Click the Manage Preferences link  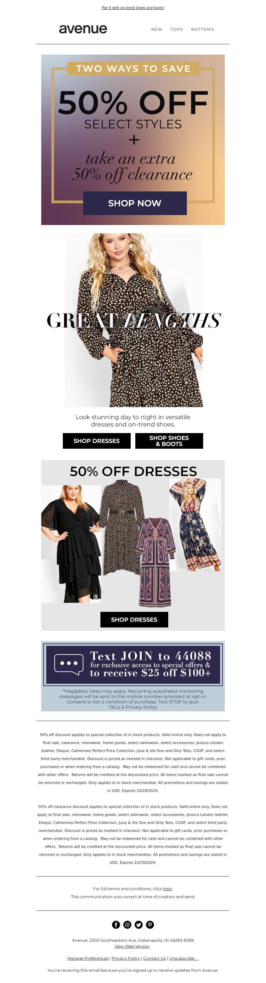(x=88, y=958)
